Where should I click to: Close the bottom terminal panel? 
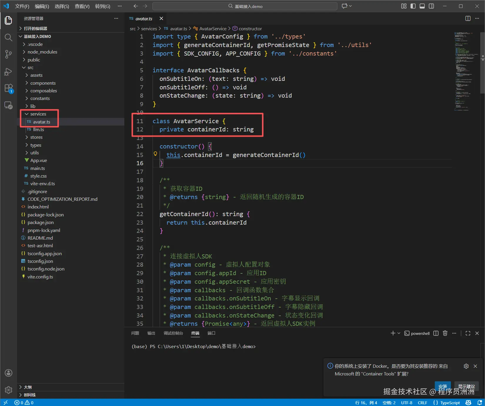tap(477, 333)
